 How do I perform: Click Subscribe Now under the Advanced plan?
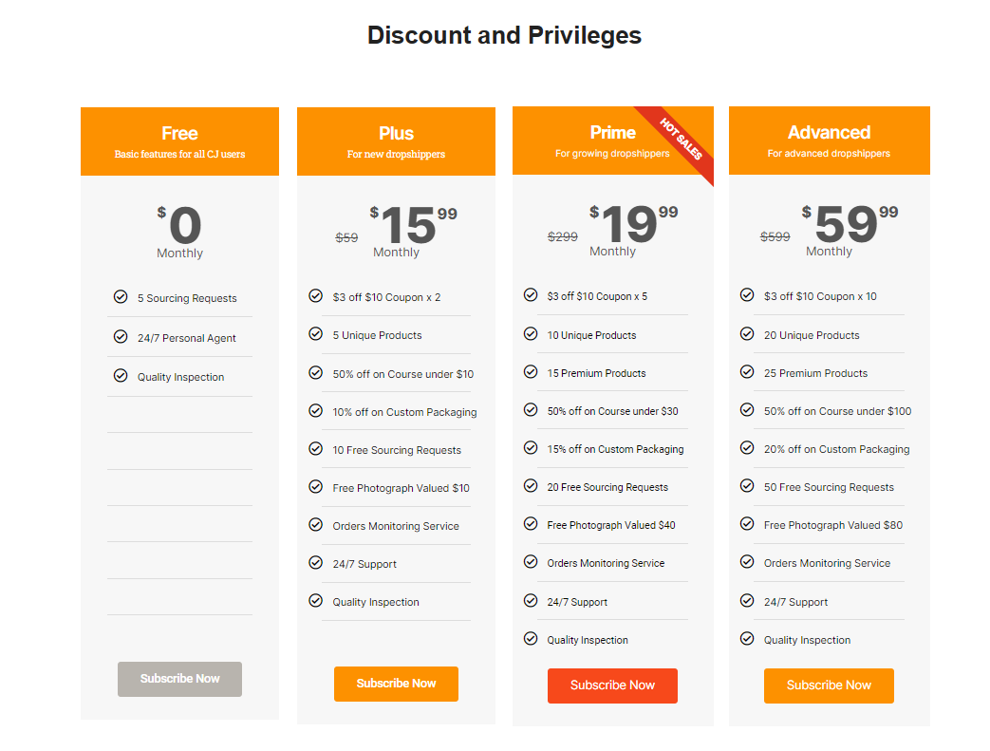(x=829, y=685)
